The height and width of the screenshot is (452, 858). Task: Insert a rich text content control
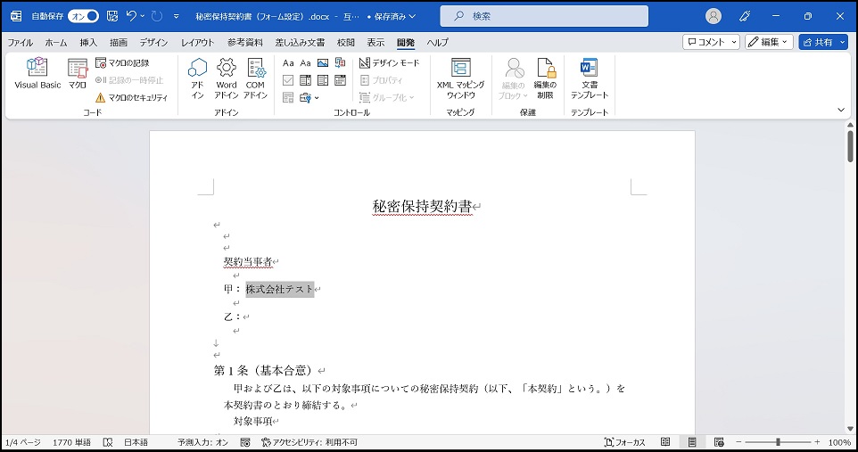point(288,63)
